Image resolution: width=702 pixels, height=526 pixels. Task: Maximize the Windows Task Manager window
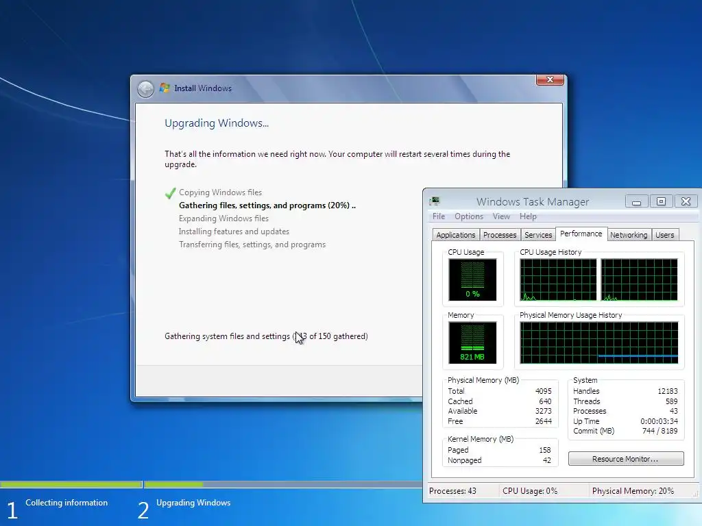(x=661, y=202)
